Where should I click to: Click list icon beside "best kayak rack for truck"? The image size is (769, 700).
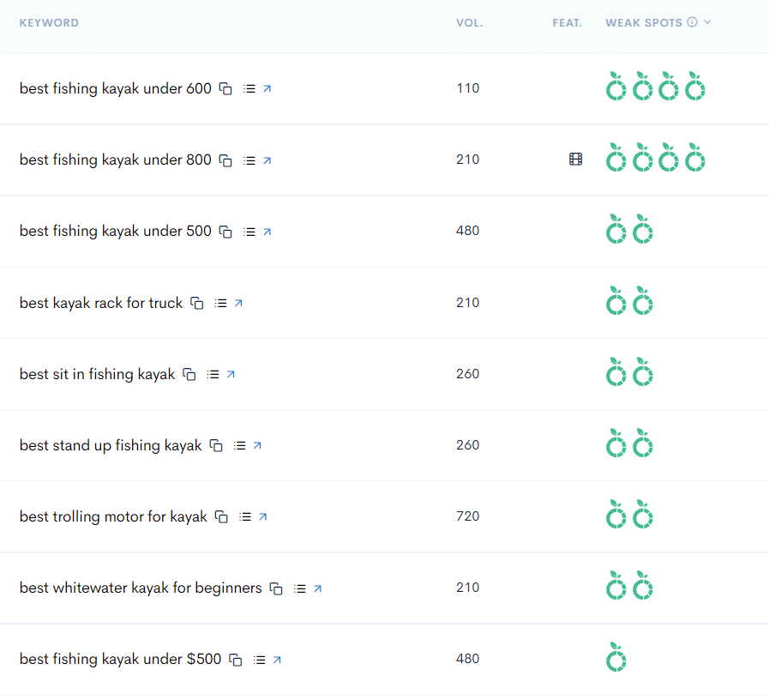click(x=219, y=302)
